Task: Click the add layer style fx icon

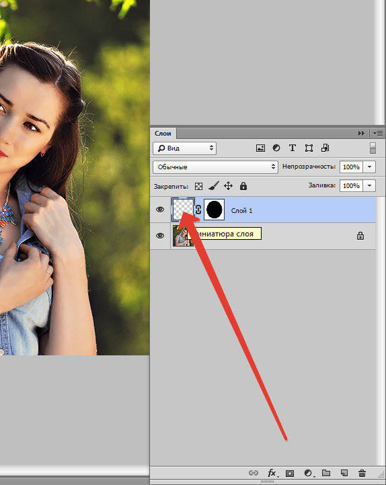Action: [x=272, y=473]
